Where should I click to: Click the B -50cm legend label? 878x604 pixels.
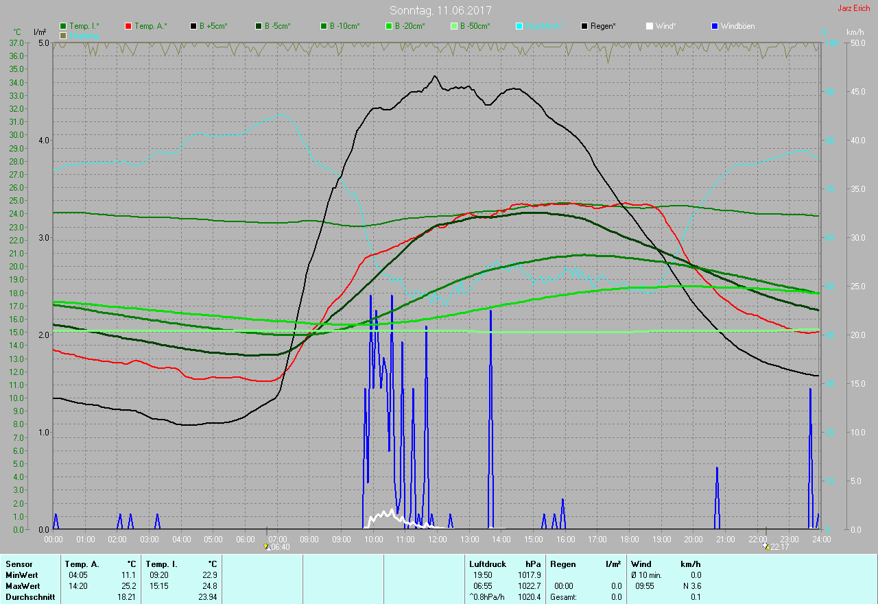click(x=475, y=26)
